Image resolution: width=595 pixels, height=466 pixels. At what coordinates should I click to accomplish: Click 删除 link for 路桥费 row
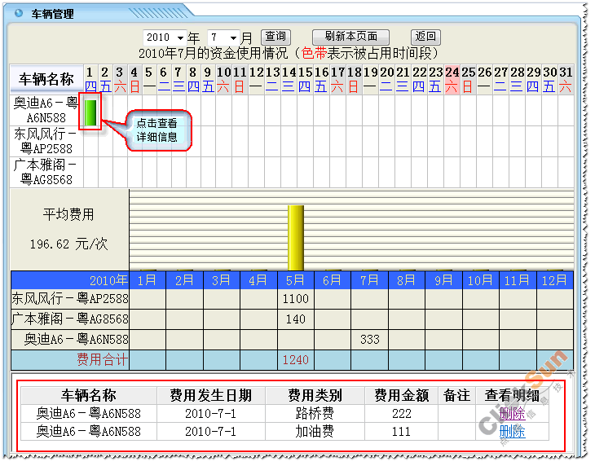(512, 413)
